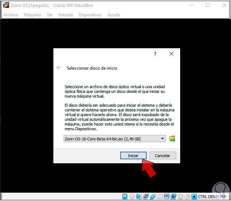The height and width of the screenshot is (201, 231).
Task: Open the Dispositivos menu
Action: (90, 15)
